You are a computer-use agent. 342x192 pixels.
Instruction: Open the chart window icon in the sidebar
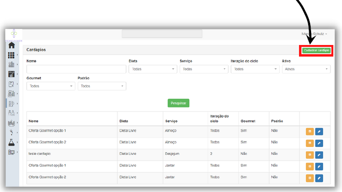tap(11, 74)
